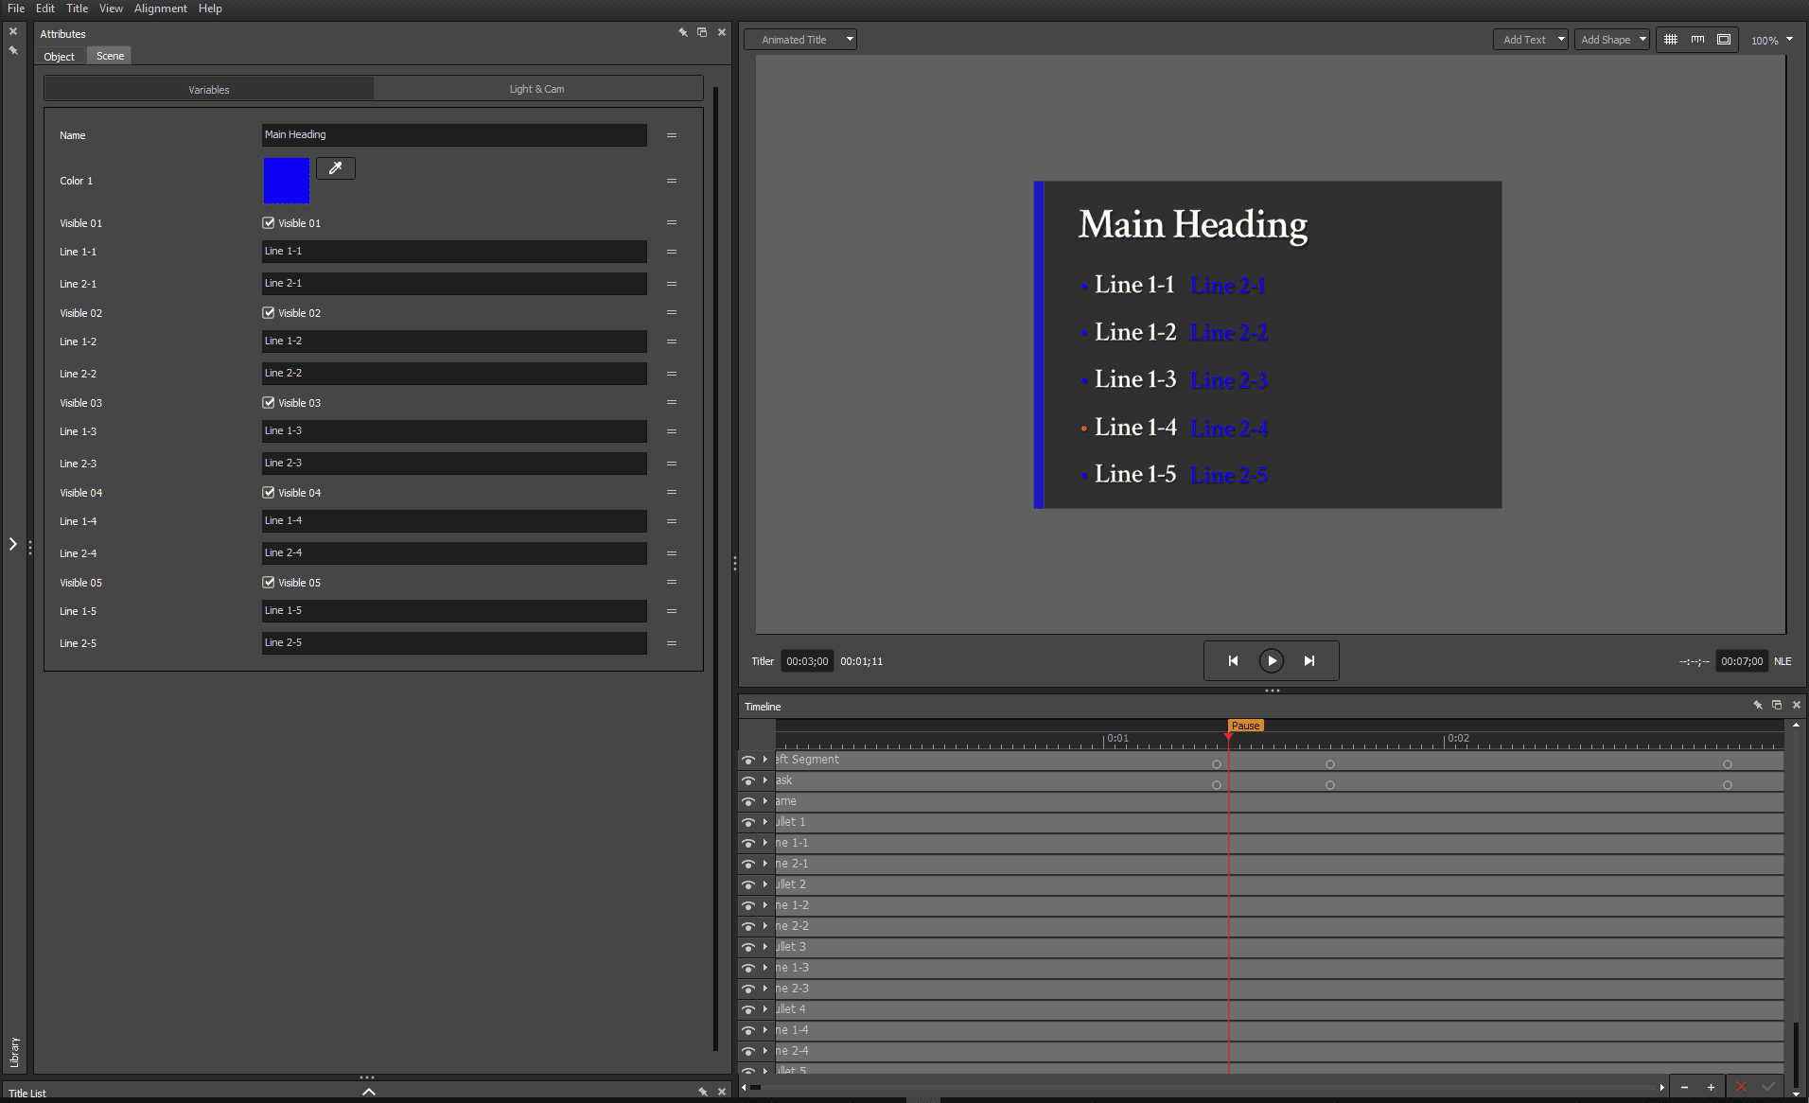This screenshot has width=1809, height=1103.
Task: Click the pin icon at left sidebar top
Action: point(13,50)
